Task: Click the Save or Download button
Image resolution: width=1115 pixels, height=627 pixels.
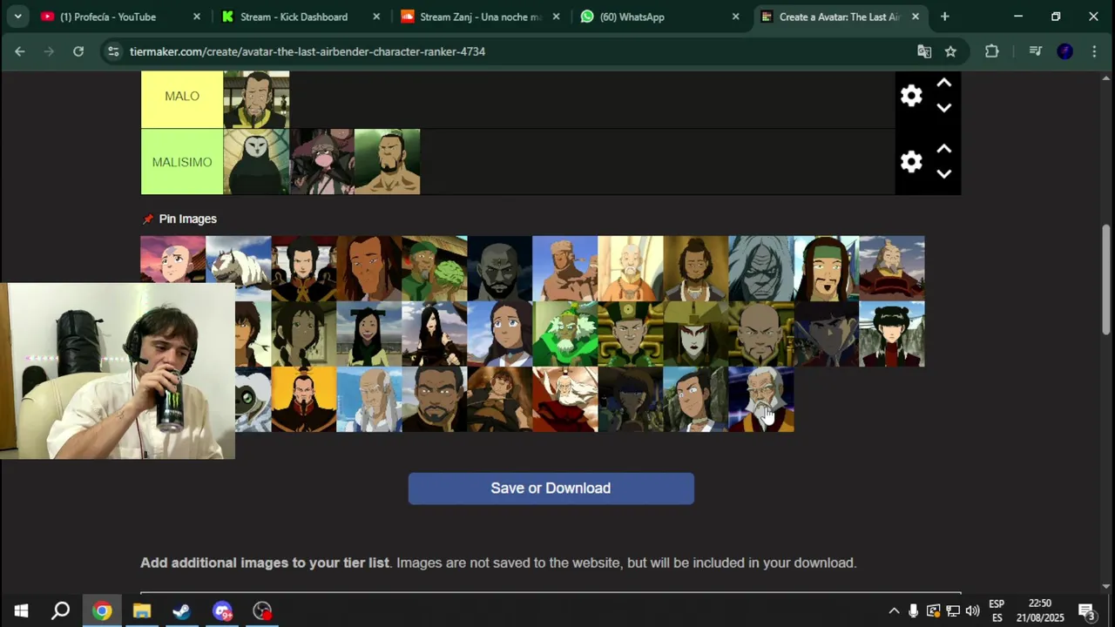Action: pos(551,489)
